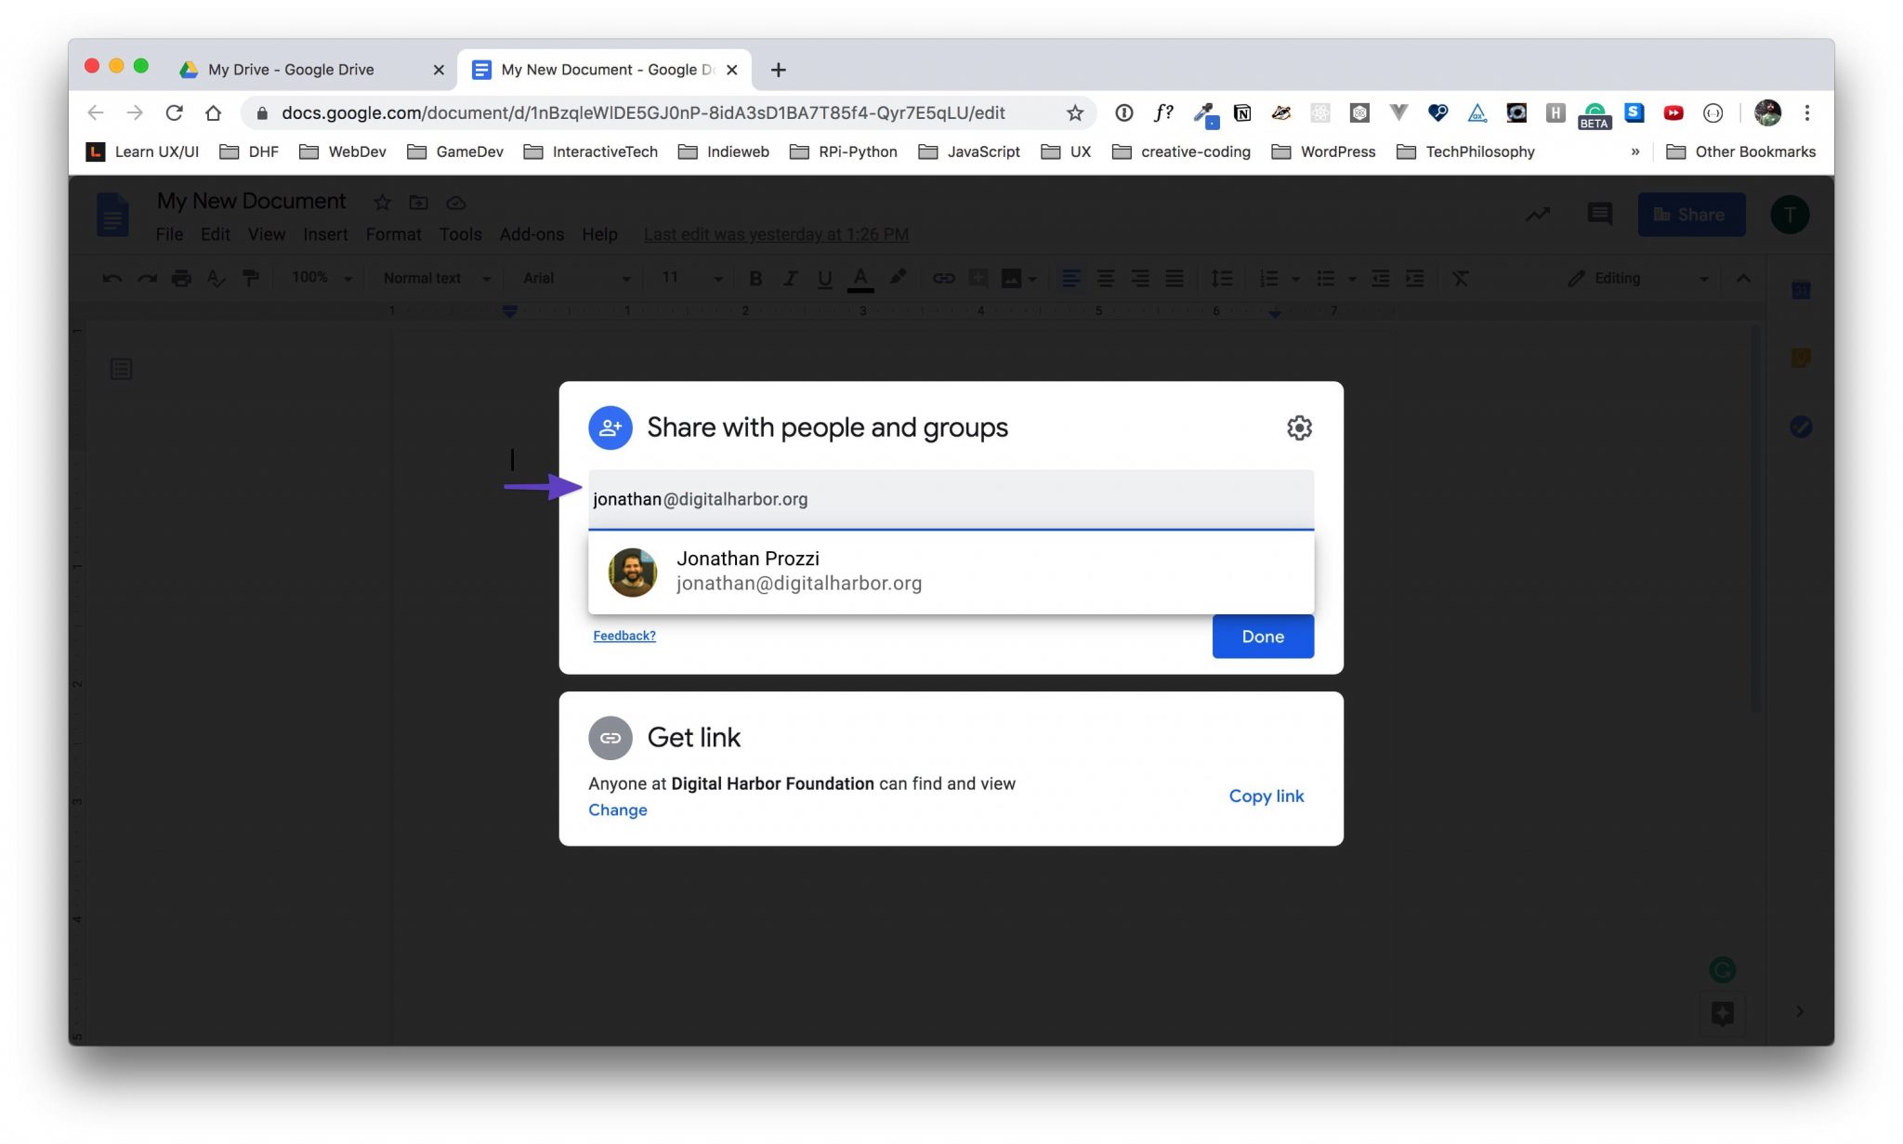Viewport: 1903px width, 1144px height.
Task: Toggle underline formatting
Action: pyautogui.click(x=824, y=278)
